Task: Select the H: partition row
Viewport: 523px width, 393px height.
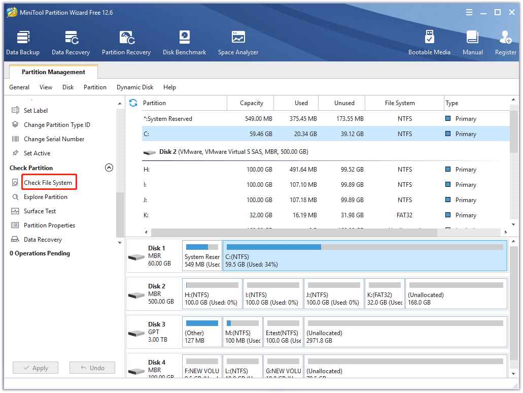Action: tap(326, 169)
